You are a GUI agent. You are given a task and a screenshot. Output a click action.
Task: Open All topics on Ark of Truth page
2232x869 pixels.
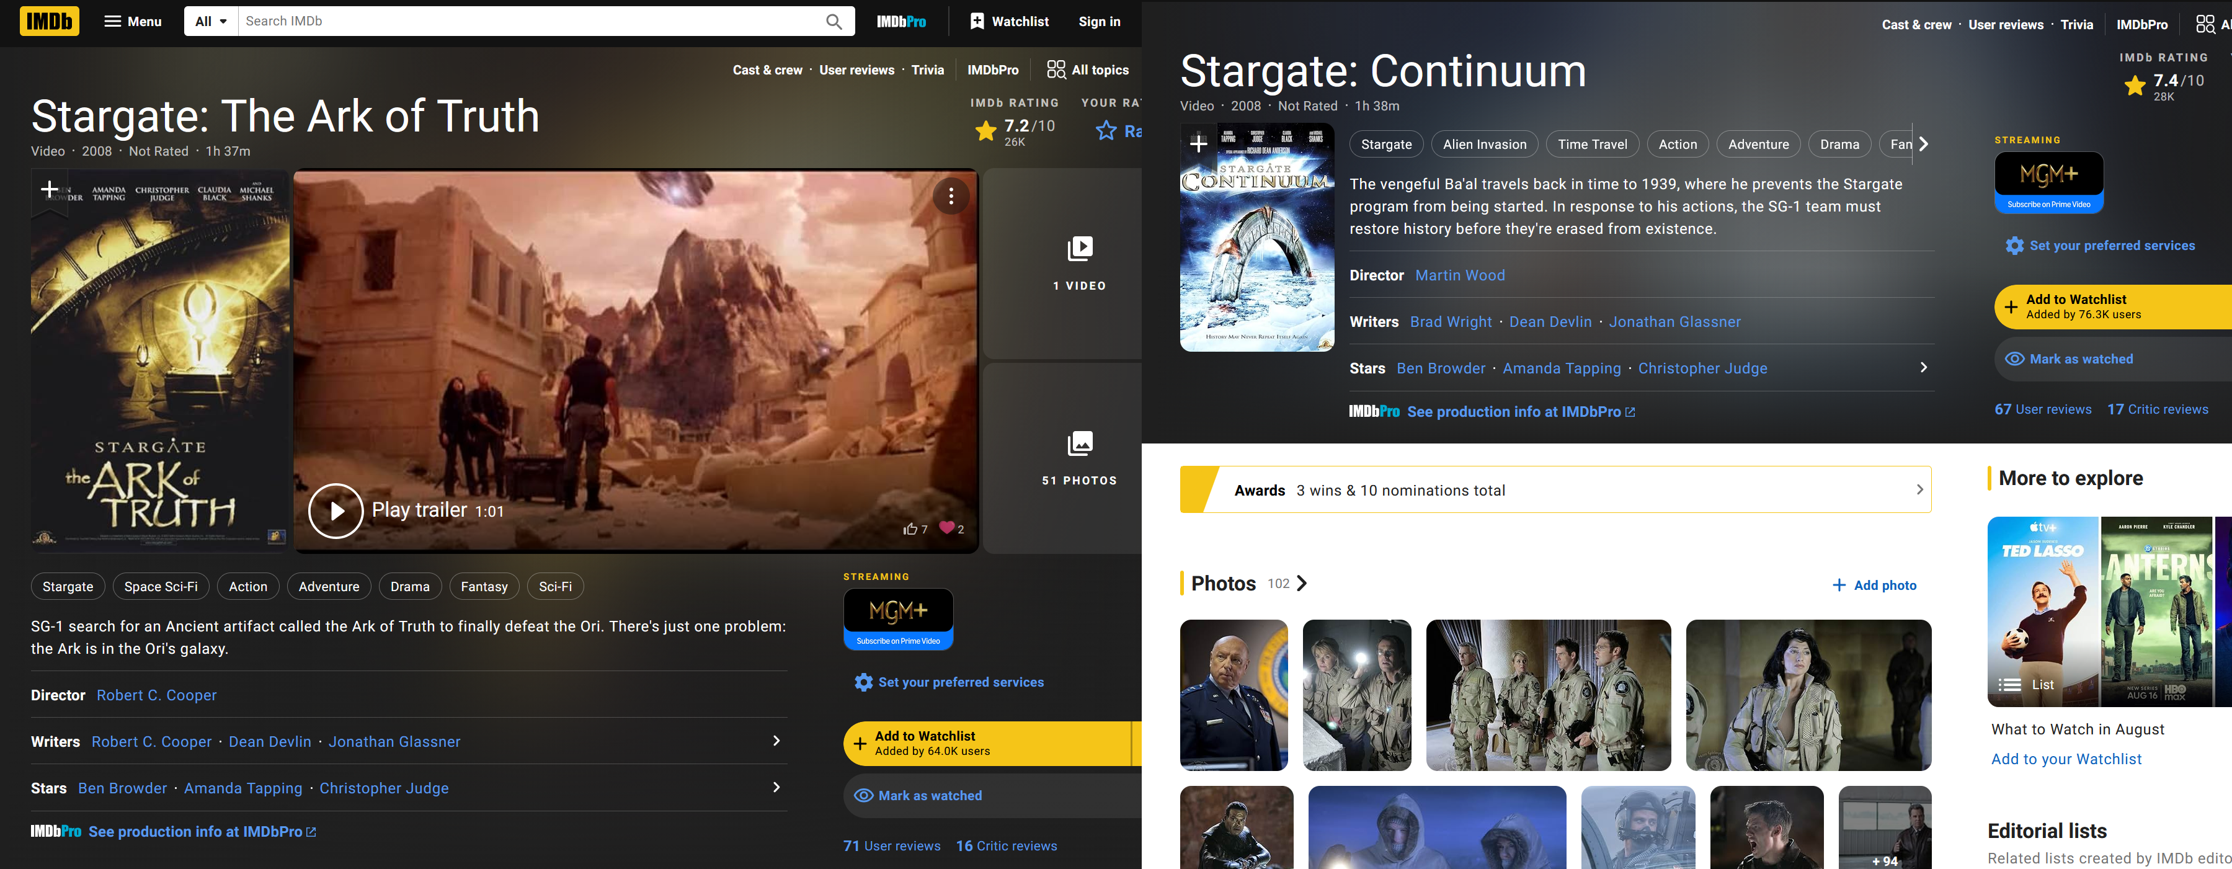point(1087,70)
